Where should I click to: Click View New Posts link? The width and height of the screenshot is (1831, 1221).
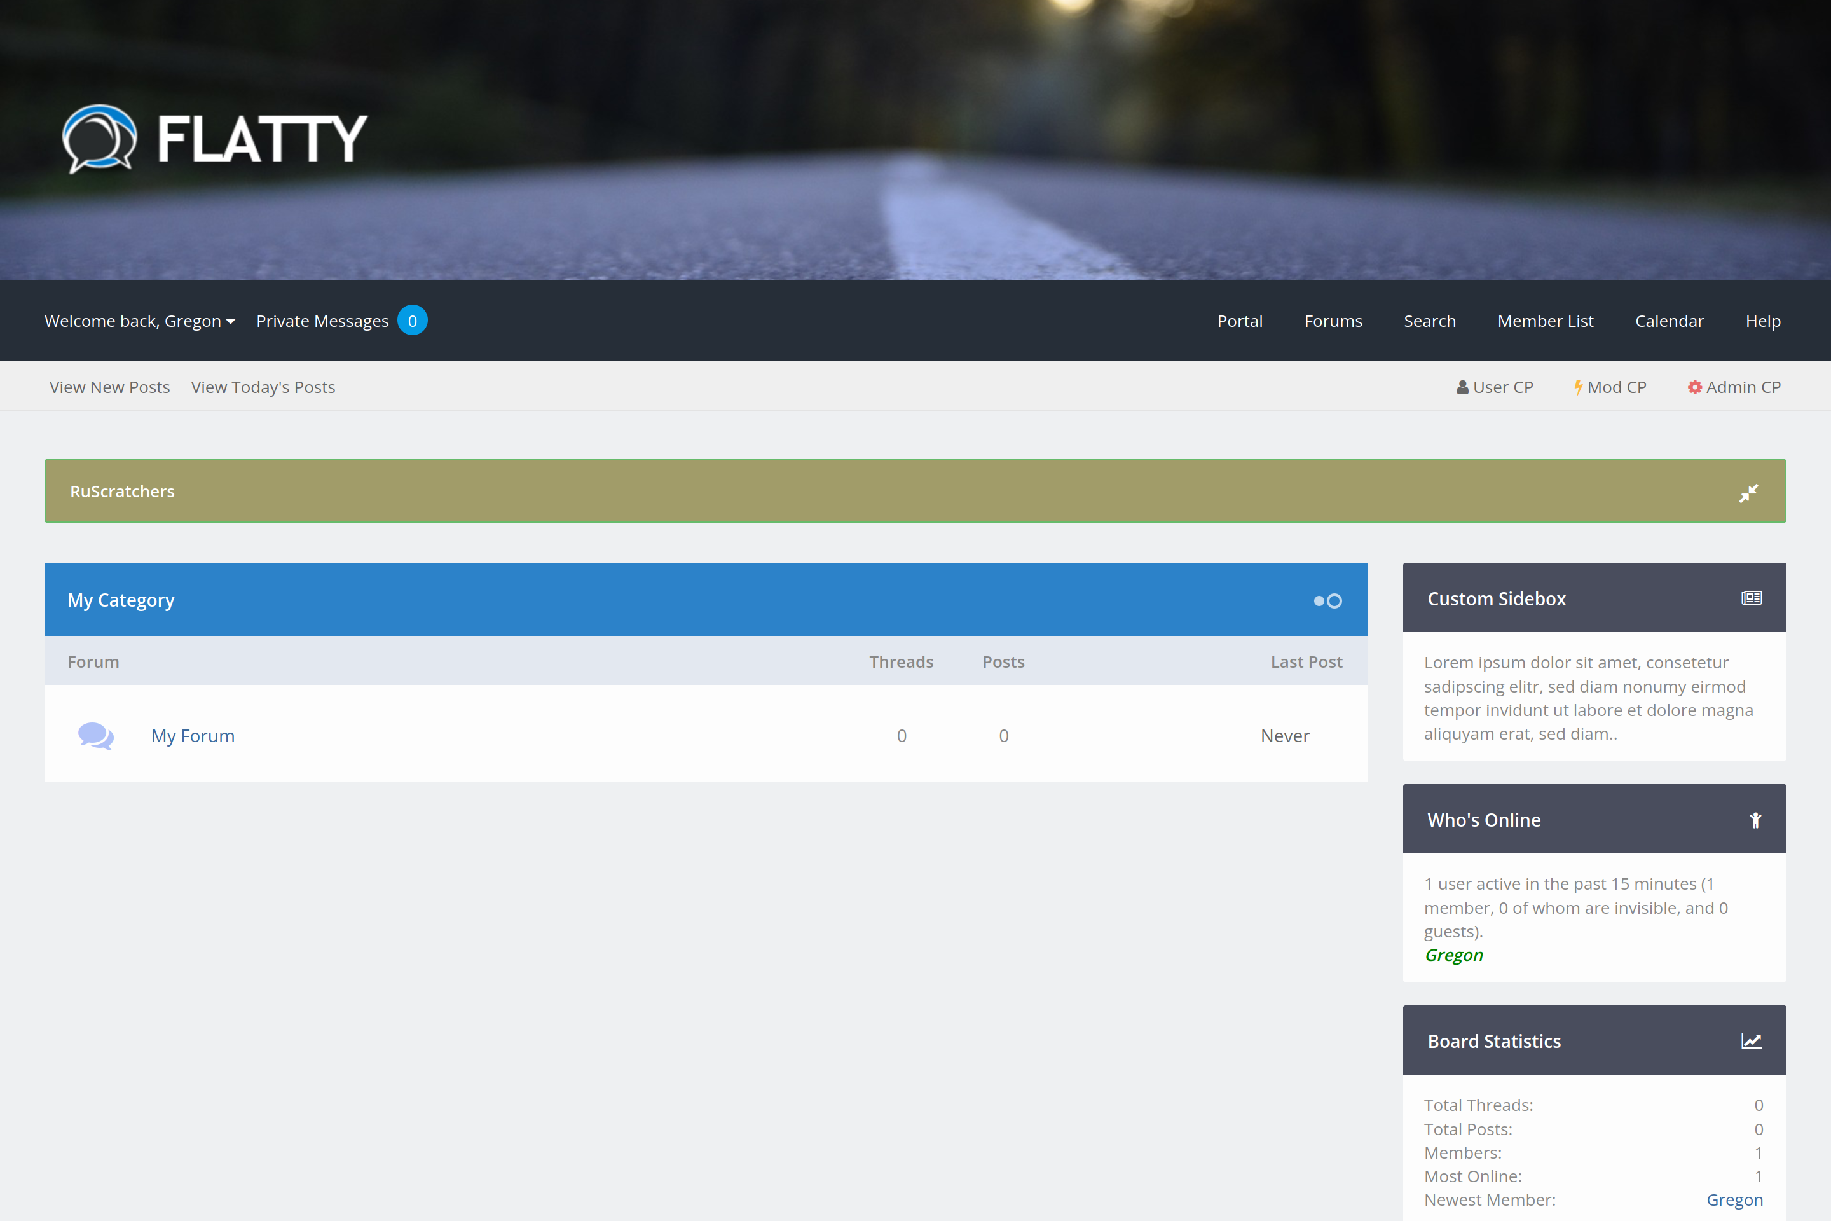click(110, 387)
